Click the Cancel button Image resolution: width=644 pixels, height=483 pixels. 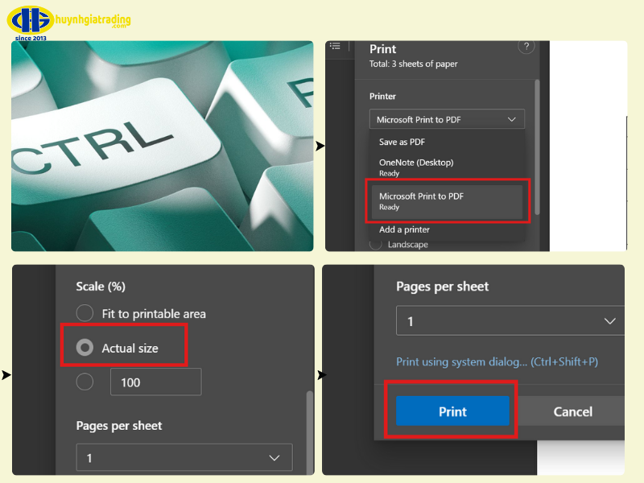572,411
